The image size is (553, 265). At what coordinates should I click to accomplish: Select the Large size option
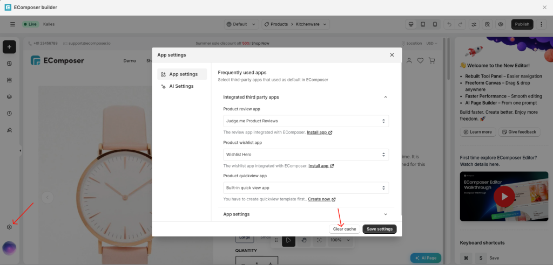(x=245, y=238)
